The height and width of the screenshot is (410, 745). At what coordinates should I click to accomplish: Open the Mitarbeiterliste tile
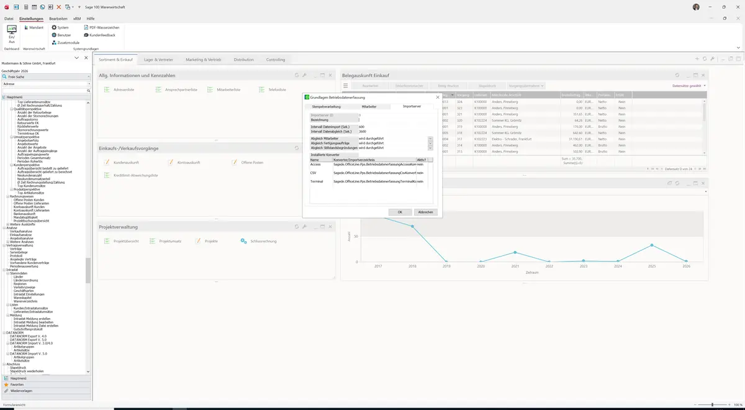point(223,90)
